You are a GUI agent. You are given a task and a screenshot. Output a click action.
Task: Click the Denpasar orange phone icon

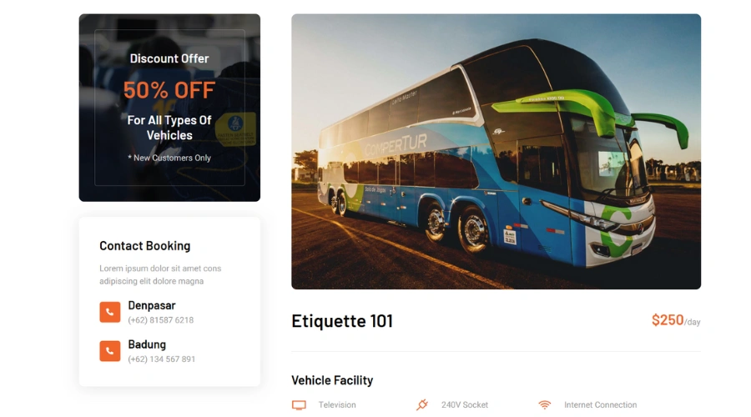109,312
